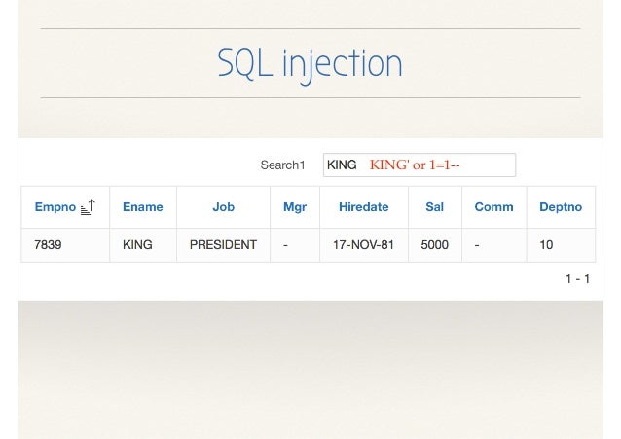Image resolution: width=621 pixels, height=439 pixels.
Task: Sort by the Hiredate column header
Action: point(364,206)
